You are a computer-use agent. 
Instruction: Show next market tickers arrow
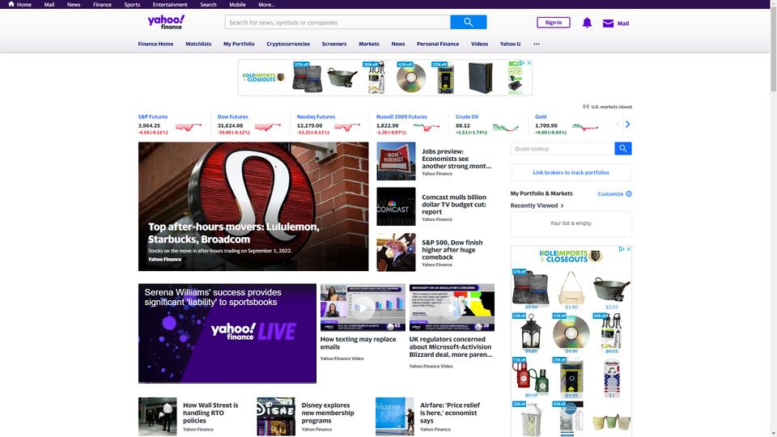tap(627, 125)
